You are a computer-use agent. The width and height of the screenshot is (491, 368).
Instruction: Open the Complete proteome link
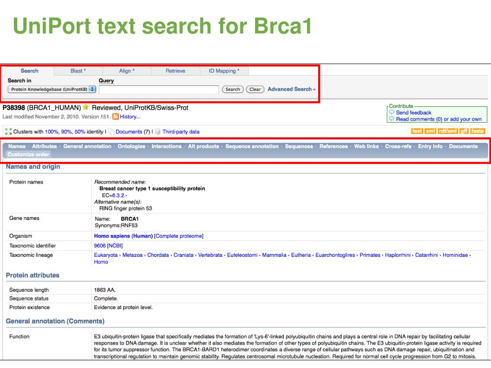(179, 236)
